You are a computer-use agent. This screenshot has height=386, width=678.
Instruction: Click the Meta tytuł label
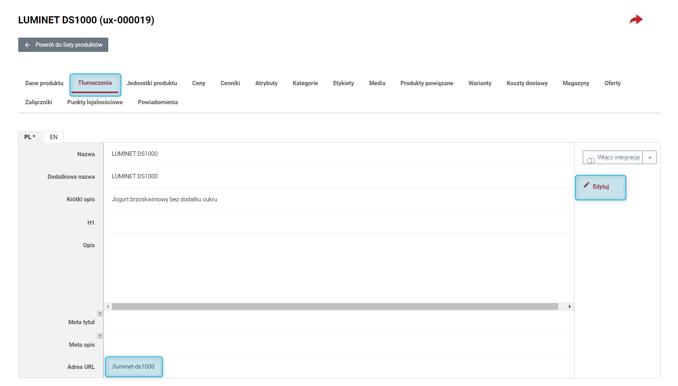coord(82,322)
